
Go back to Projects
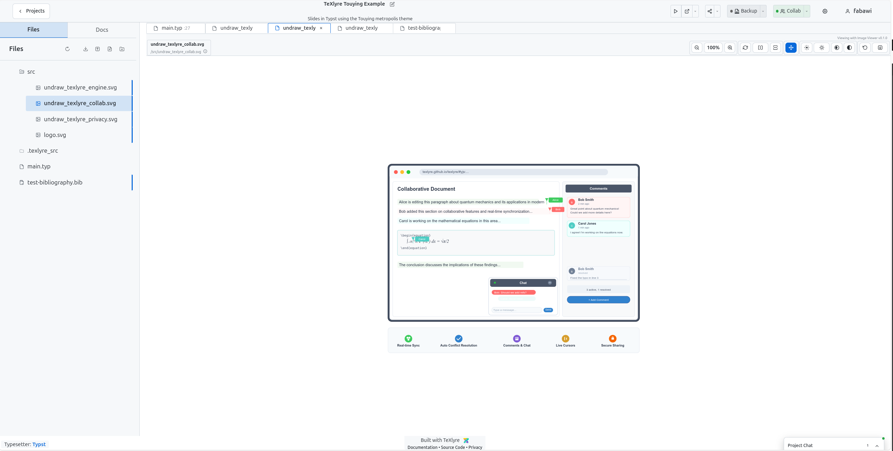pos(31,11)
